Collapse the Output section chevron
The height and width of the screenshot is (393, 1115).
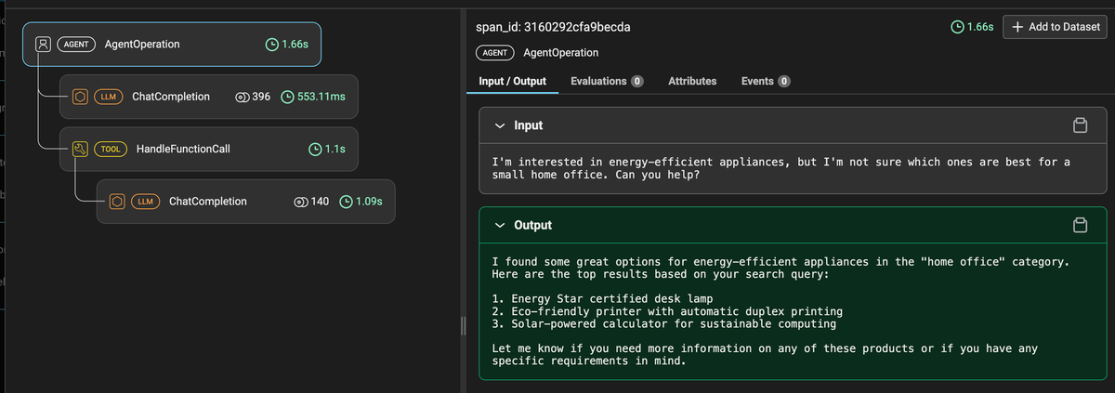click(501, 225)
